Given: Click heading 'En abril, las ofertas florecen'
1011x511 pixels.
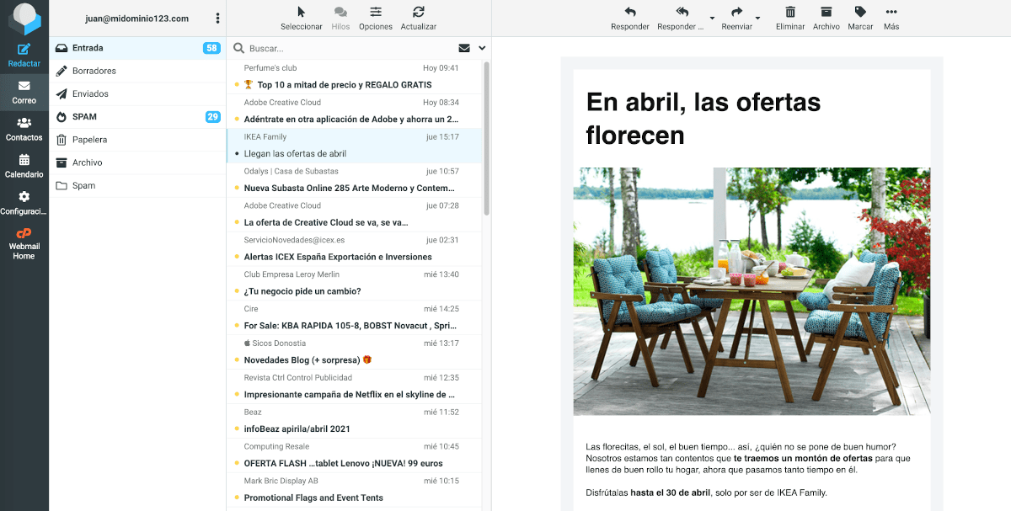Looking at the screenshot, I should click(x=703, y=118).
